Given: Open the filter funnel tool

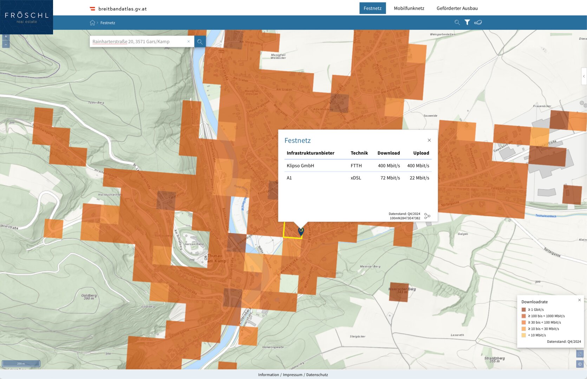Looking at the screenshot, I should 467,22.
